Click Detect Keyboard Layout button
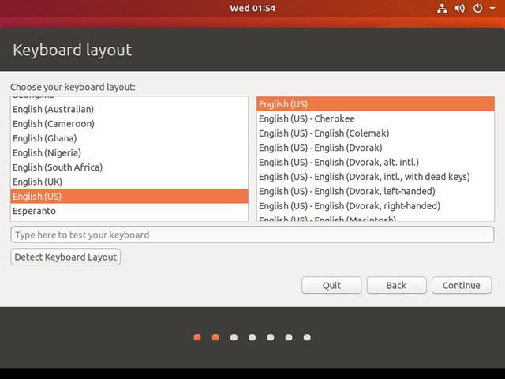 pos(65,257)
